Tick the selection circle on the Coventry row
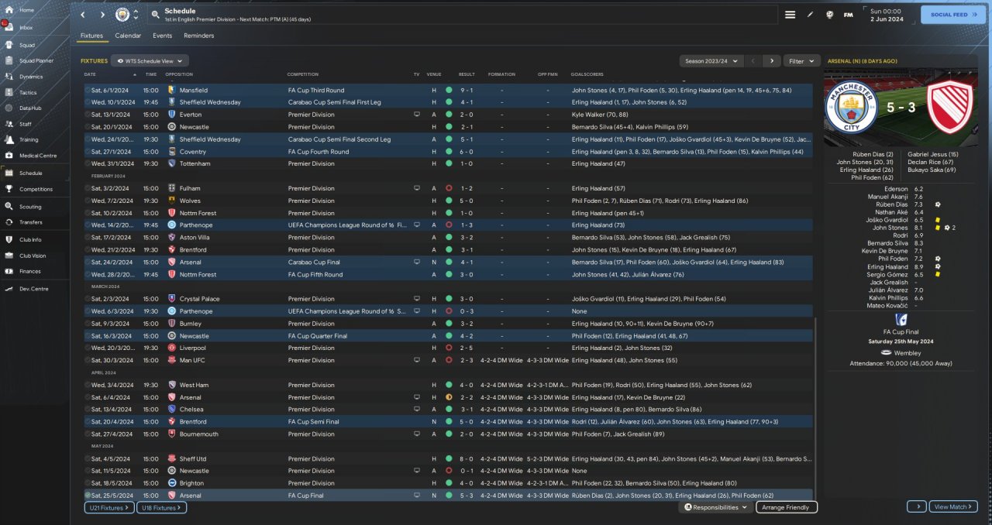The height and width of the screenshot is (525, 992). coord(88,152)
